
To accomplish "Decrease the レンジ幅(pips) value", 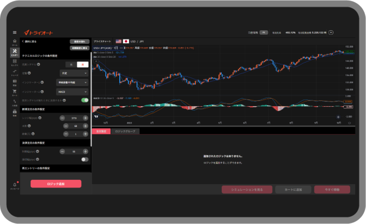I will pyautogui.click(x=62, y=118).
